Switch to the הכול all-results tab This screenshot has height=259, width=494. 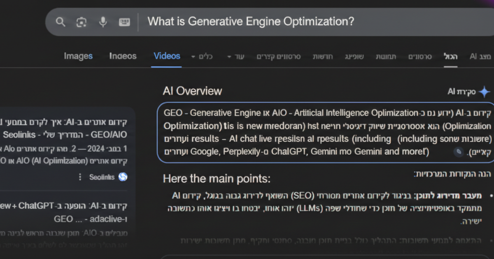(451, 57)
